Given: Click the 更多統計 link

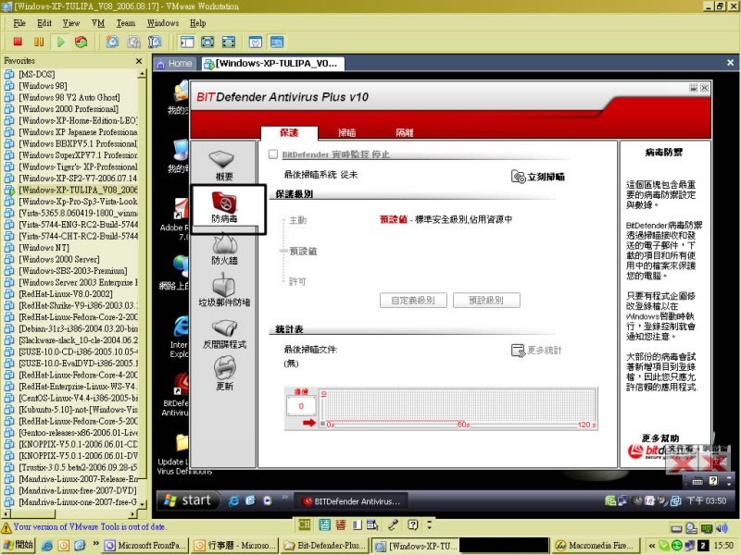Looking at the screenshot, I should [536, 351].
